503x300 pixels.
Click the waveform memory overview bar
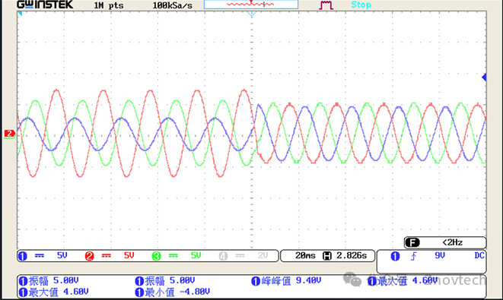251,5
